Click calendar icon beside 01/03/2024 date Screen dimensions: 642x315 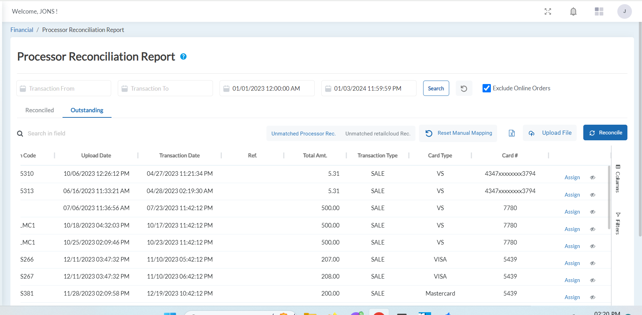point(328,89)
